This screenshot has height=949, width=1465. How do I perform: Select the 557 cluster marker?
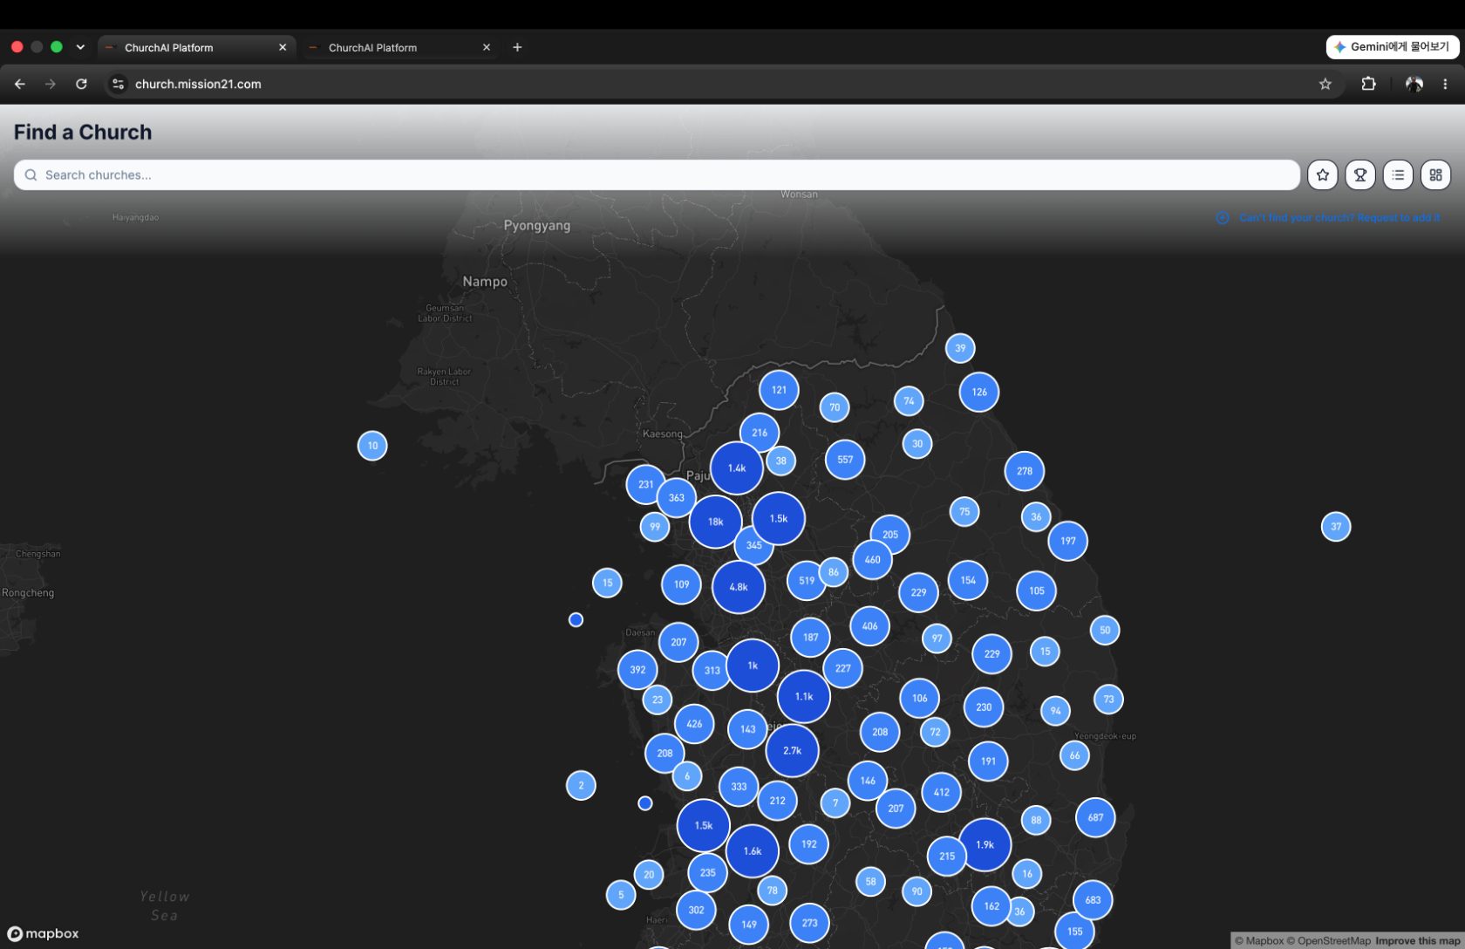click(845, 460)
